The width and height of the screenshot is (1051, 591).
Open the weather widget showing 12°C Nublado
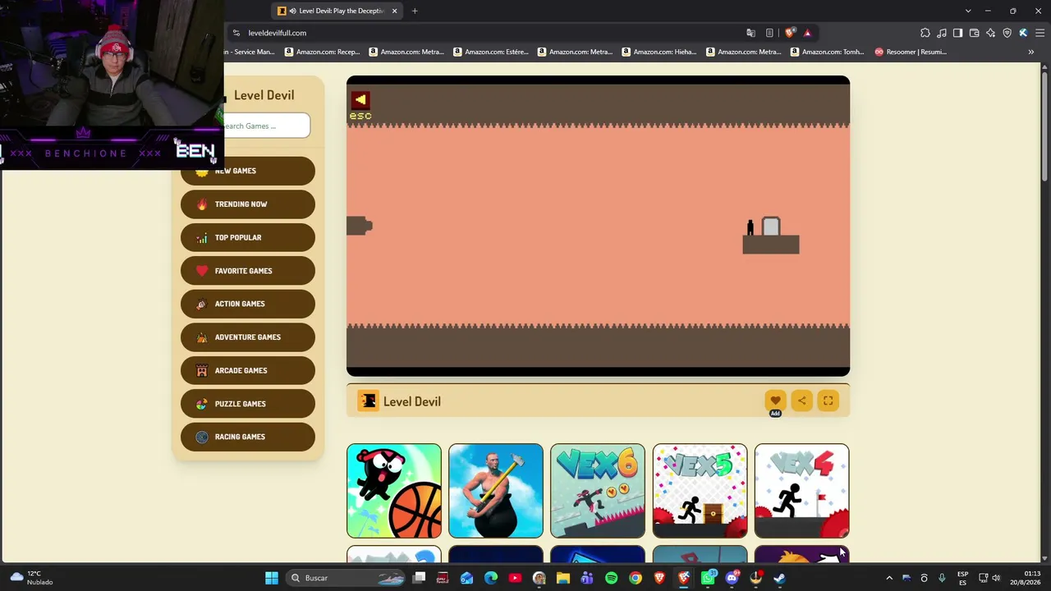coord(31,578)
